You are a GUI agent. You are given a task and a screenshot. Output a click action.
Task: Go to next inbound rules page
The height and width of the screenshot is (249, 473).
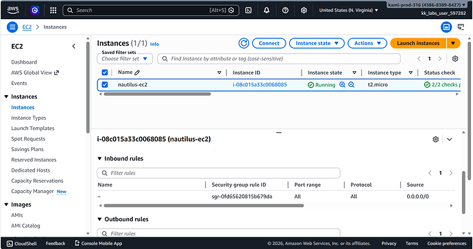click(x=451, y=173)
